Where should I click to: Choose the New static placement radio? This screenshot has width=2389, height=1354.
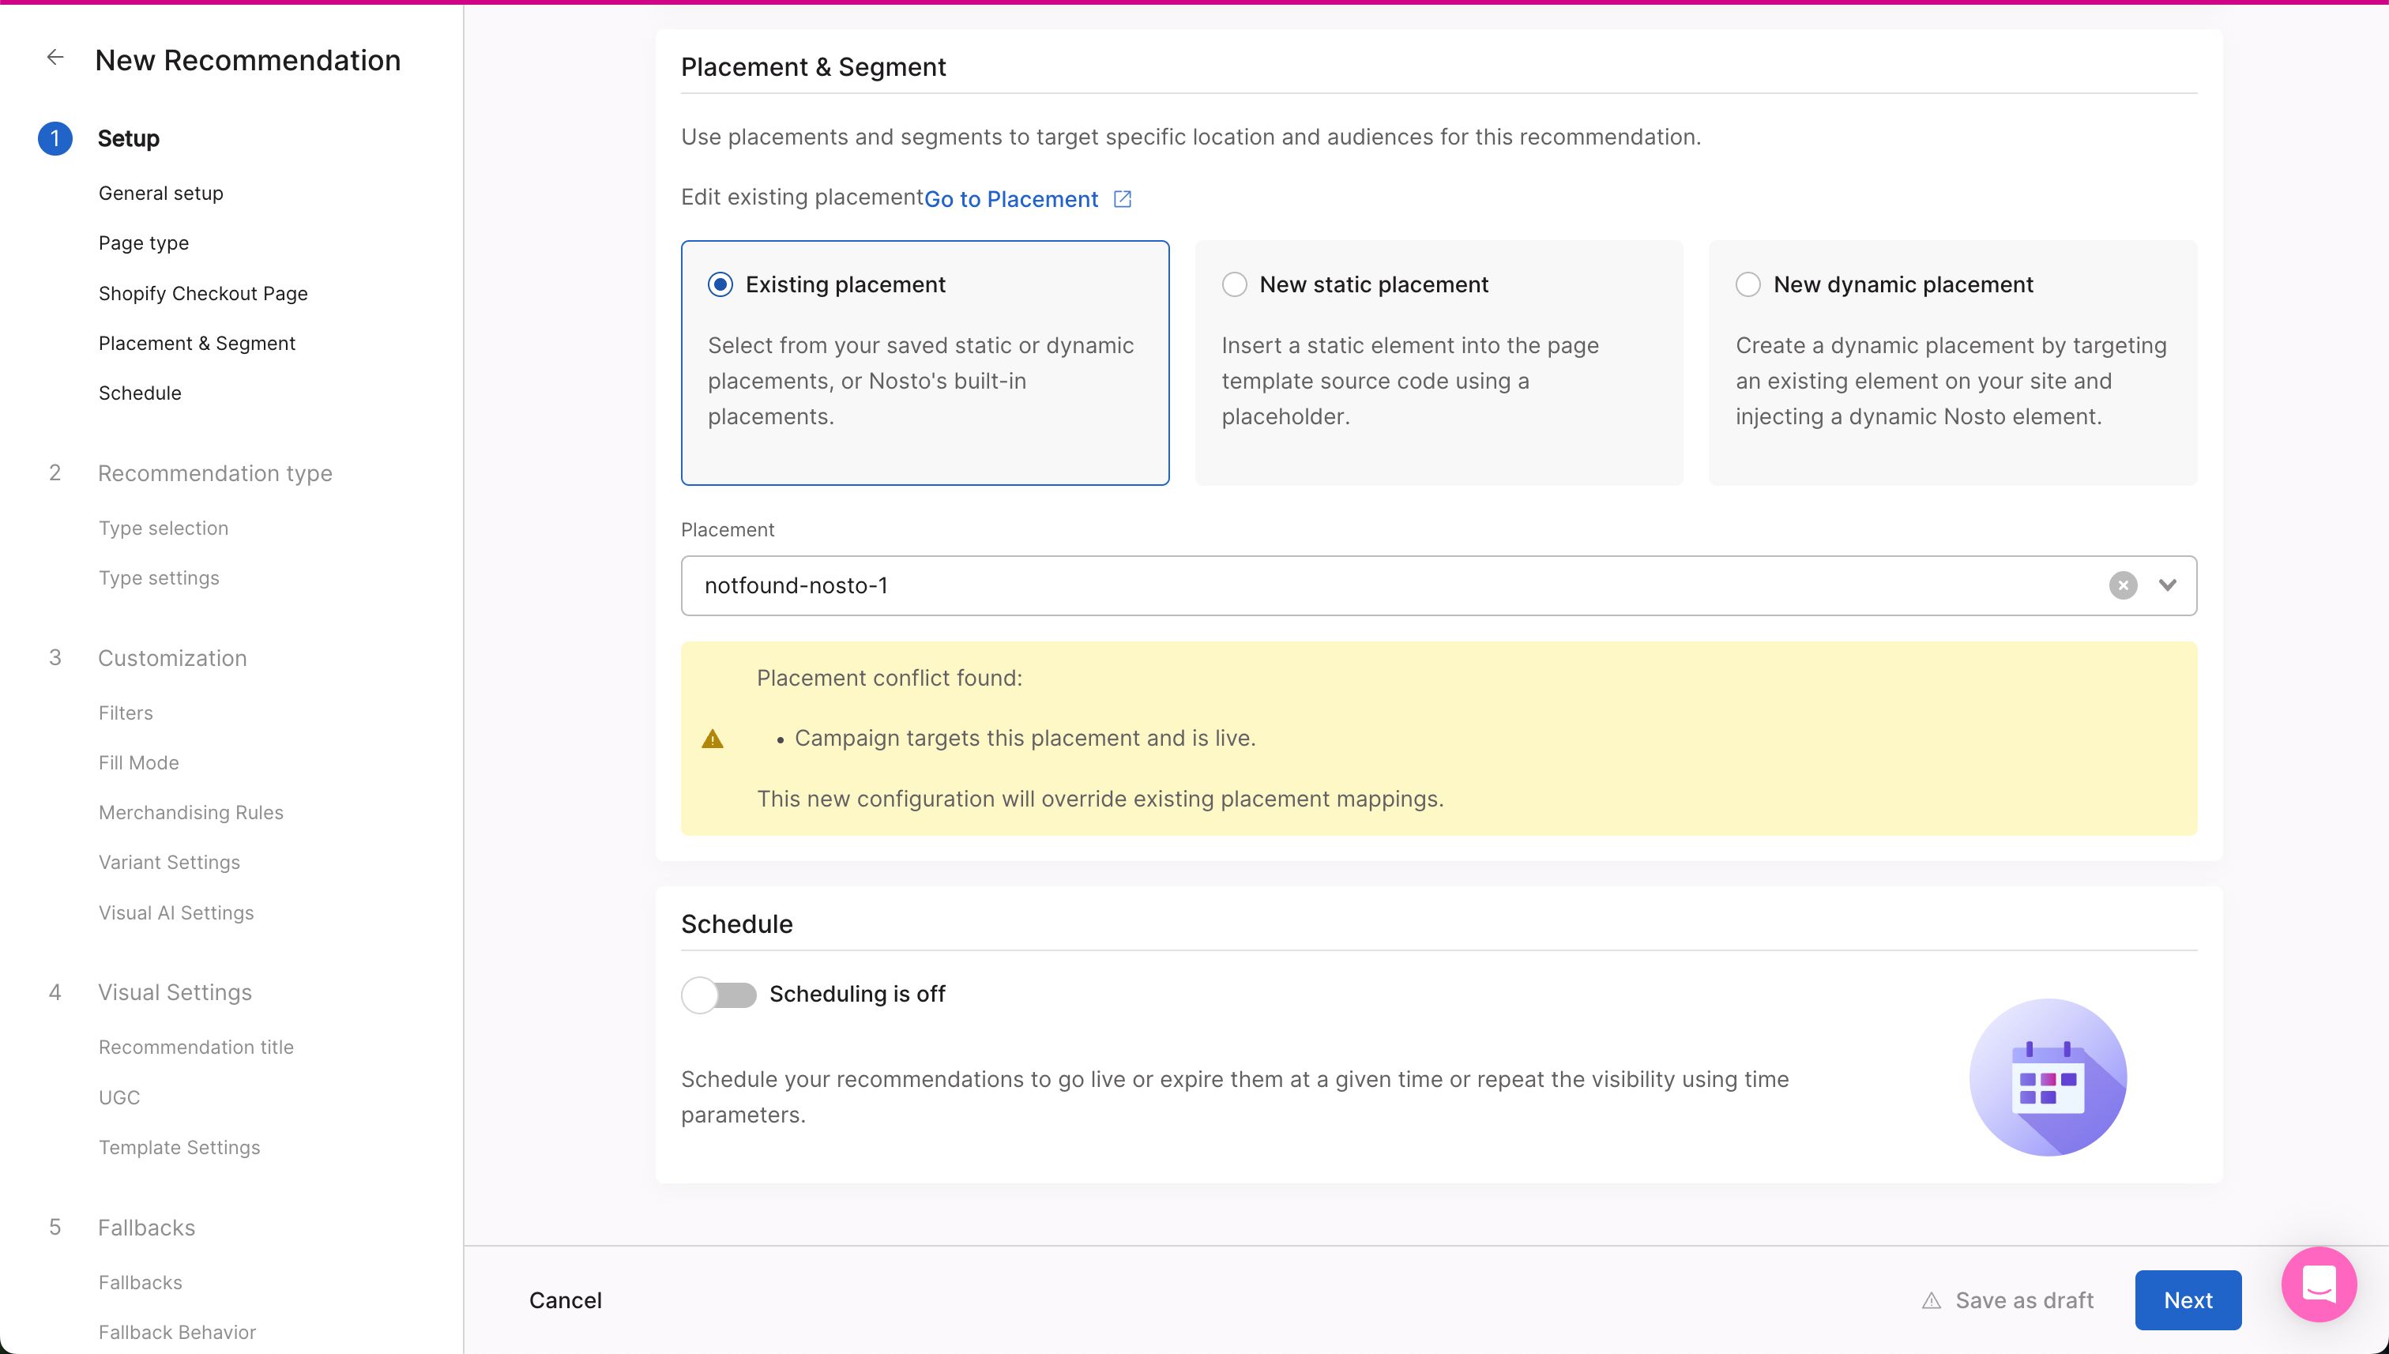[1234, 284]
